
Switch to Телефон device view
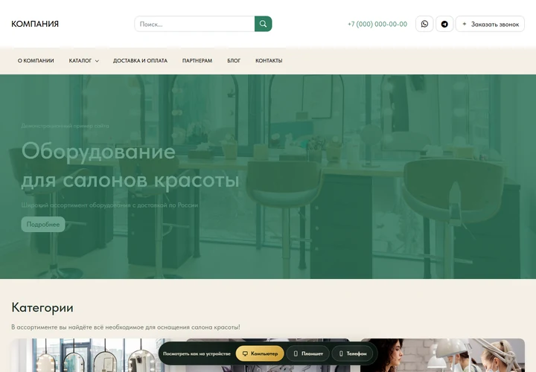pyautogui.click(x=353, y=353)
